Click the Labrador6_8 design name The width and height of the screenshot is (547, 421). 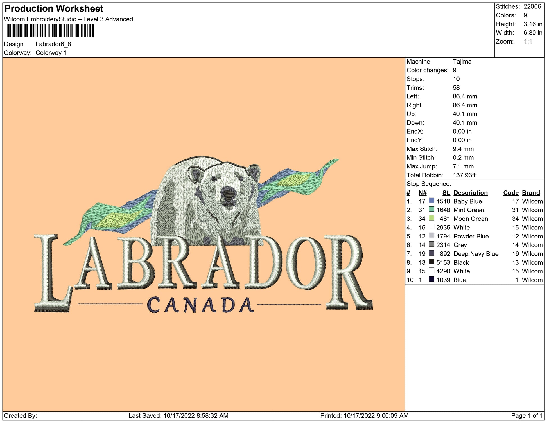pyautogui.click(x=53, y=44)
